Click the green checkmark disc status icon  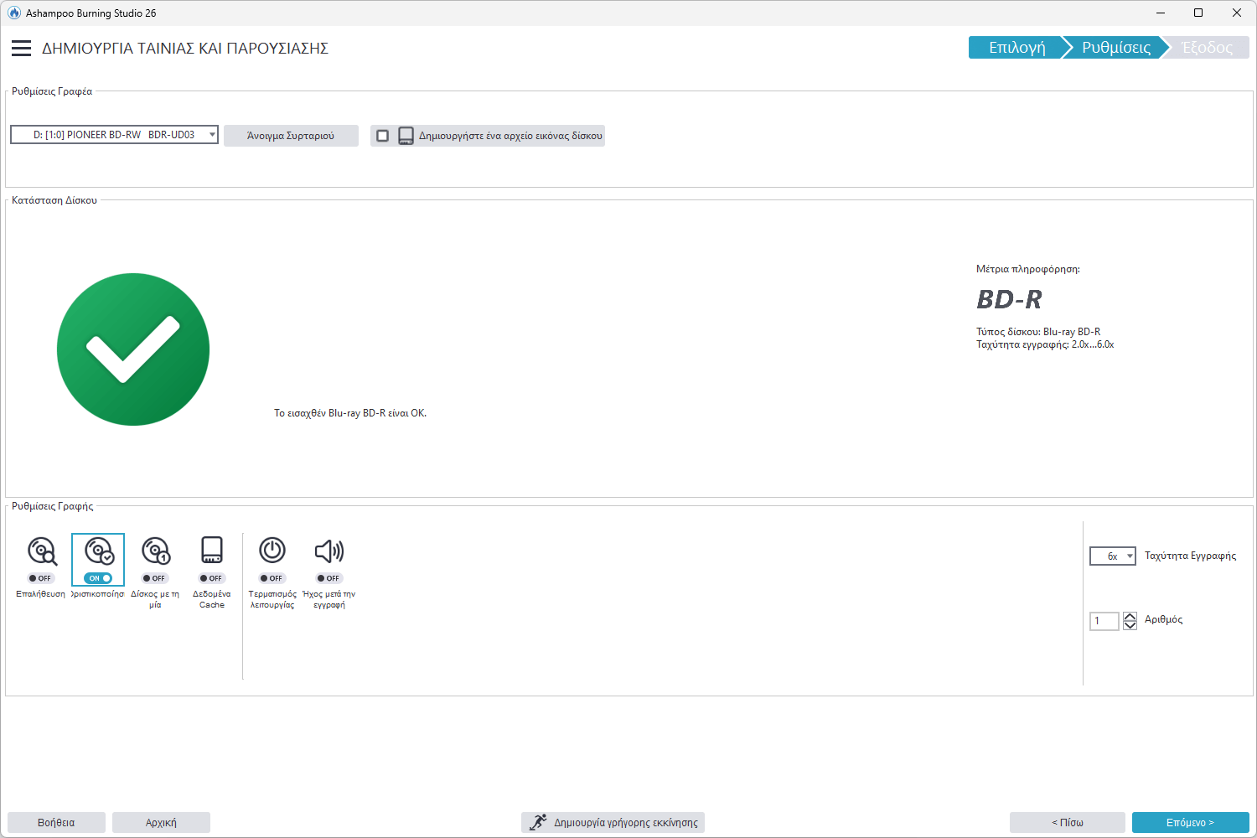tap(133, 349)
